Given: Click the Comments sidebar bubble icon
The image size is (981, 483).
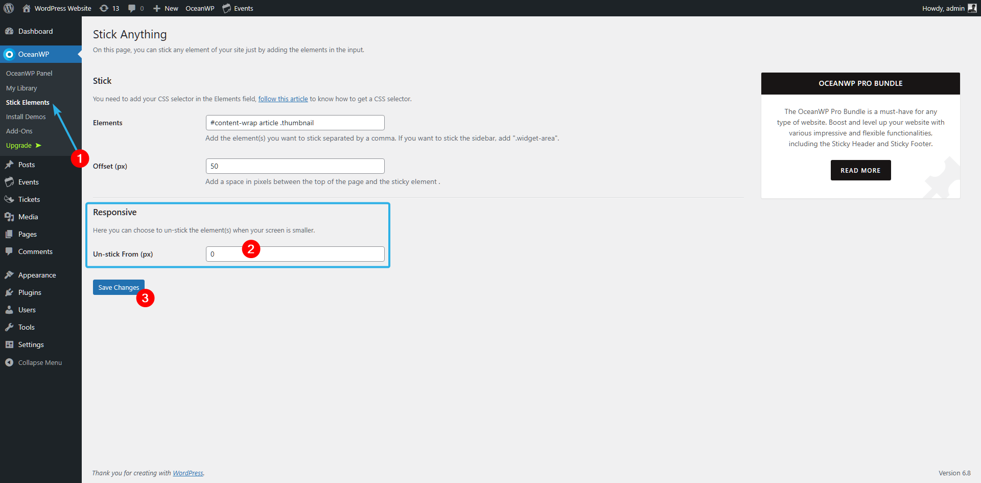Looking at the screenshot, I should [x=9, y=251].
